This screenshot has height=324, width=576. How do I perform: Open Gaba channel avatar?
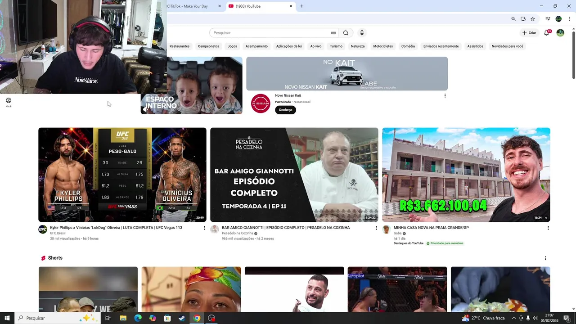(x=386, y=229)
